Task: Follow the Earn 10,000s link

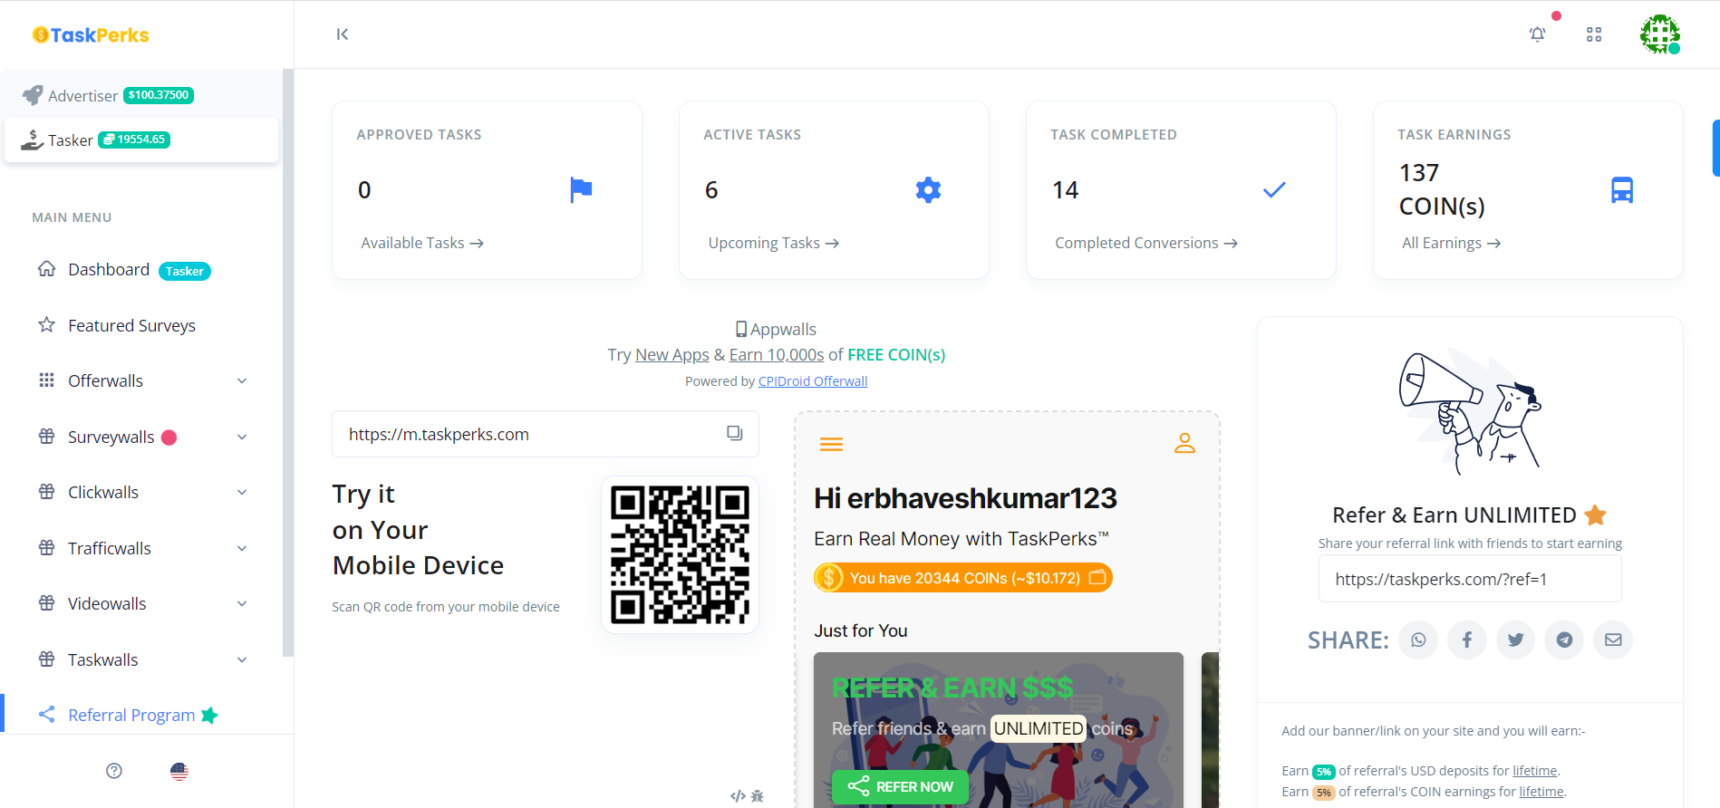Action: (x=777, y=354)
